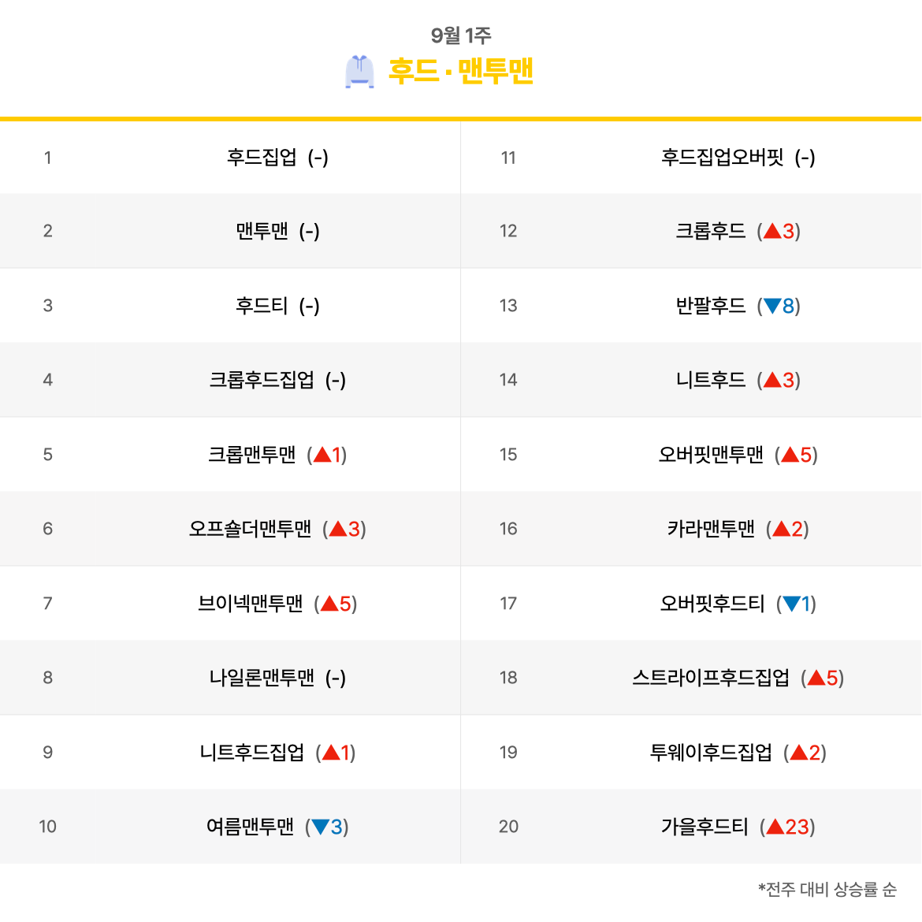Choose the 오프숄더맨투맨 keyword

pos(250,529)
